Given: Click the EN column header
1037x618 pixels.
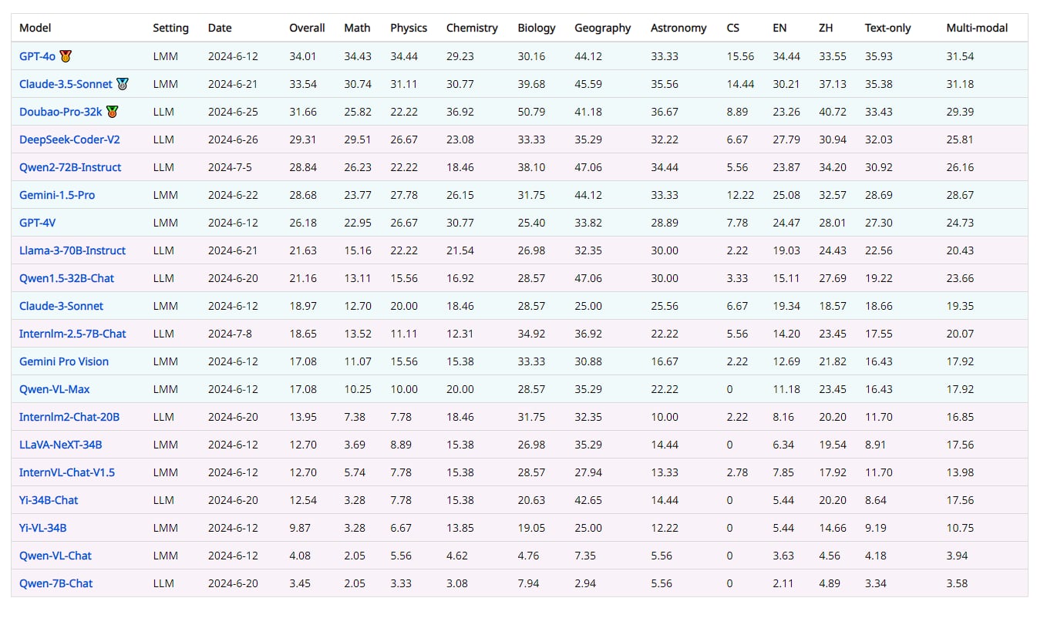Looking at the screenshot, I should [x=779, y=28].
